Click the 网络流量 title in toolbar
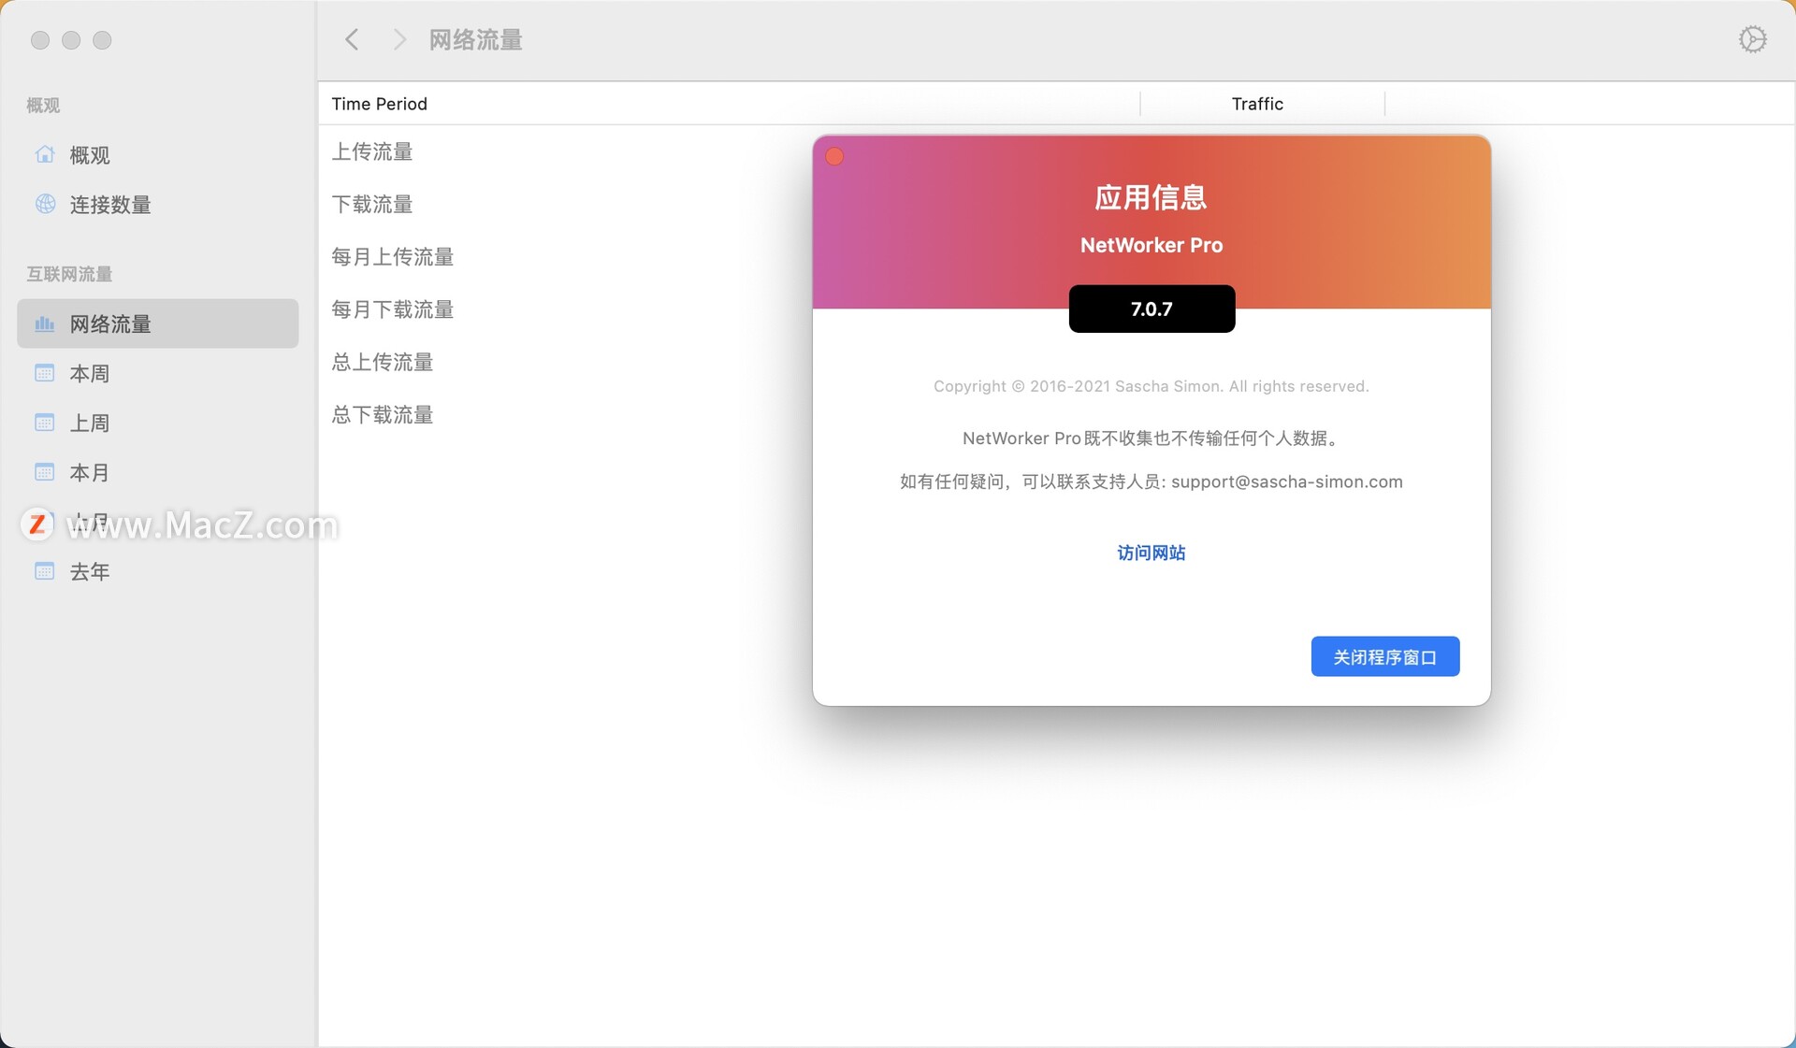The height and width of the screenshot is (1048, 1796). (x=475, y=39)
